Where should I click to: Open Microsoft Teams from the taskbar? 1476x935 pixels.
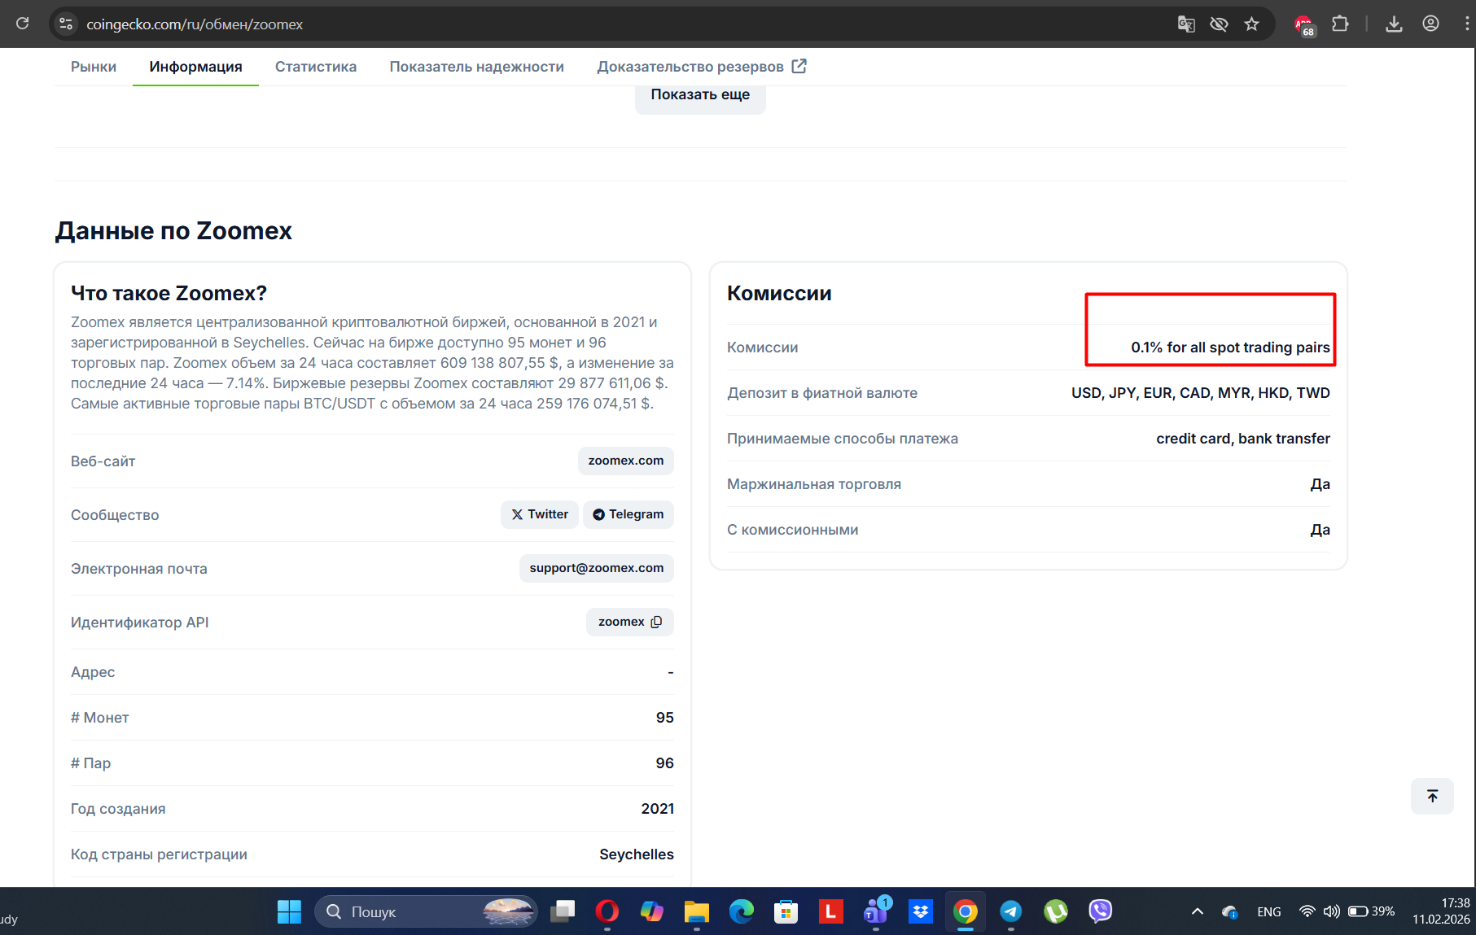tap(876, 911)
